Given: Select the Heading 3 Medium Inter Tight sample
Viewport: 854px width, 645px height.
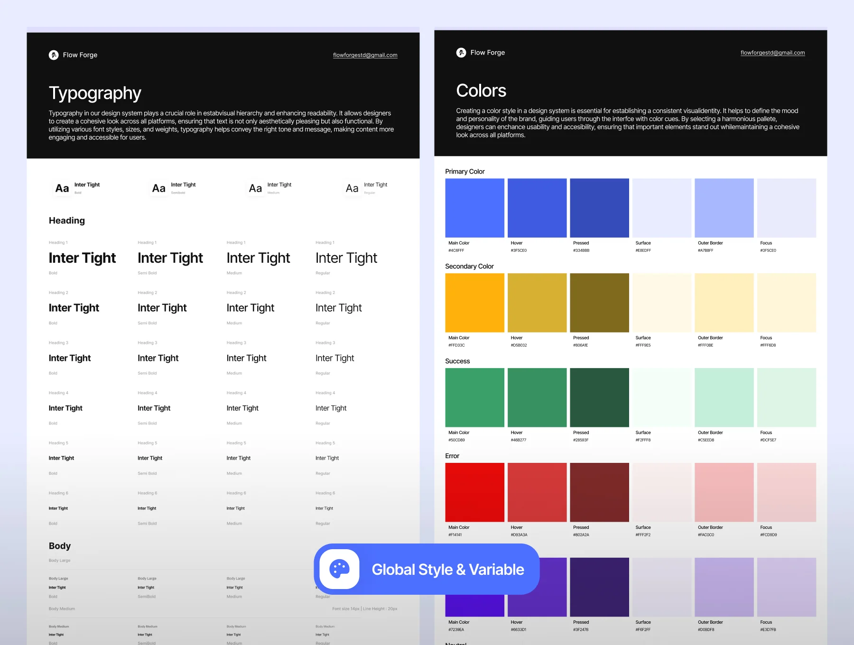Looking at the screenshot, I should coord(246,358).
